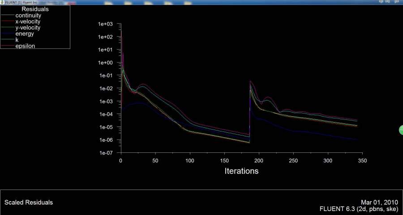The width and height of the screenshot is (403, 215).
Task: Click the '200' x-axis tick label
Action: (259, 160)
